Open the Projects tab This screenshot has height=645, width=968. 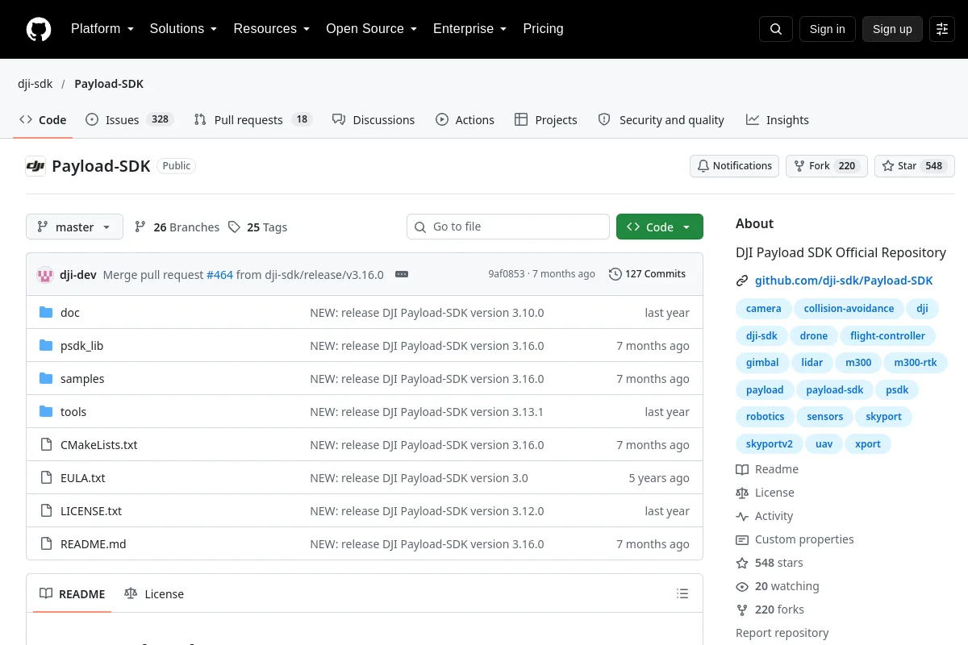click(546, 119)
